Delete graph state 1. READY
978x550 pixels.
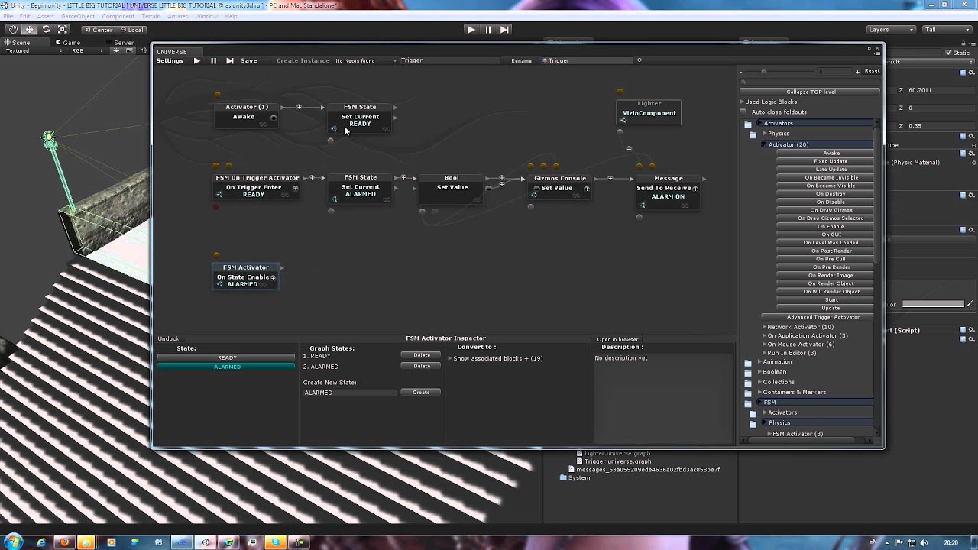421,355
